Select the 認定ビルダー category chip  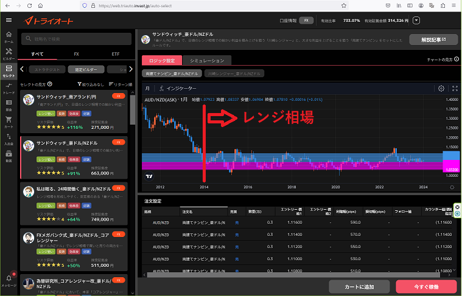click(x=86, y=69)
